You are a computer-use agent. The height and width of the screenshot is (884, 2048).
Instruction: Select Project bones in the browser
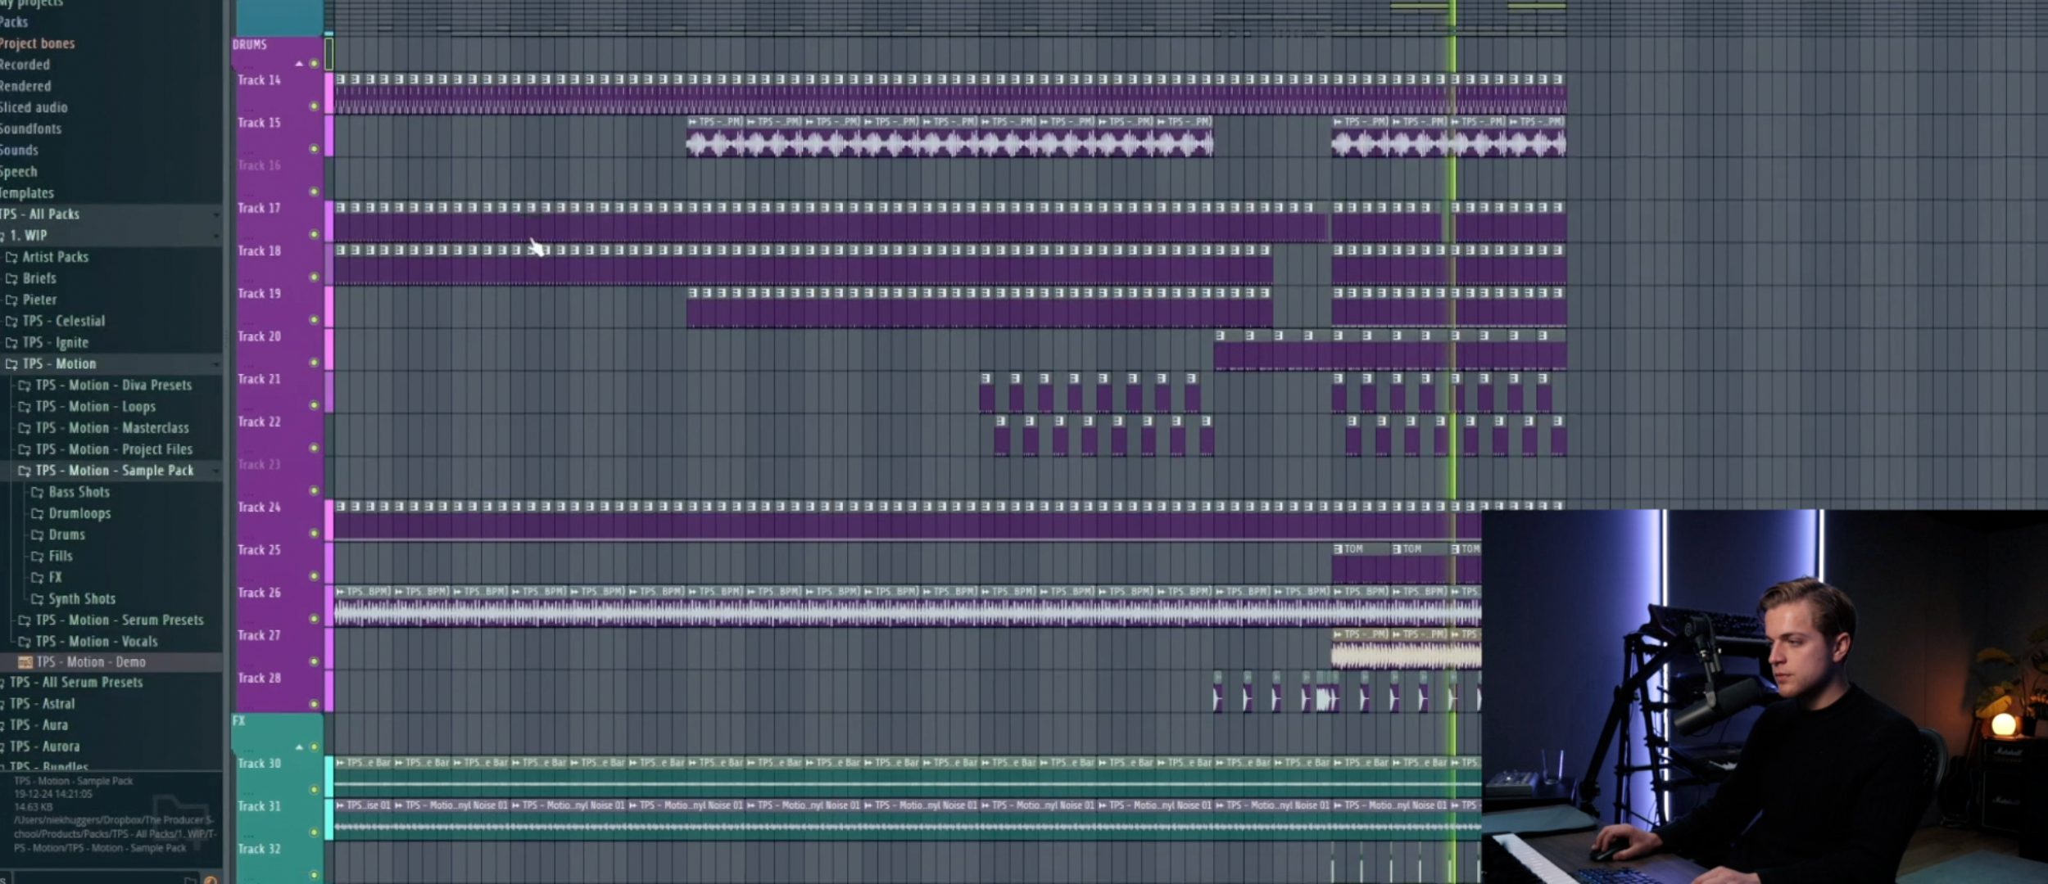37,43
